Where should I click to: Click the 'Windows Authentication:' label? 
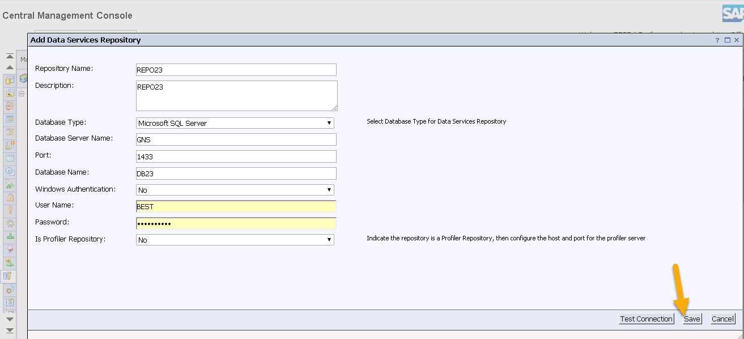pos(75,189)
